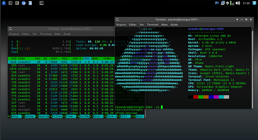Click F10 Quit in htop footer
The image size is (258, 140).
pos(137,116)
